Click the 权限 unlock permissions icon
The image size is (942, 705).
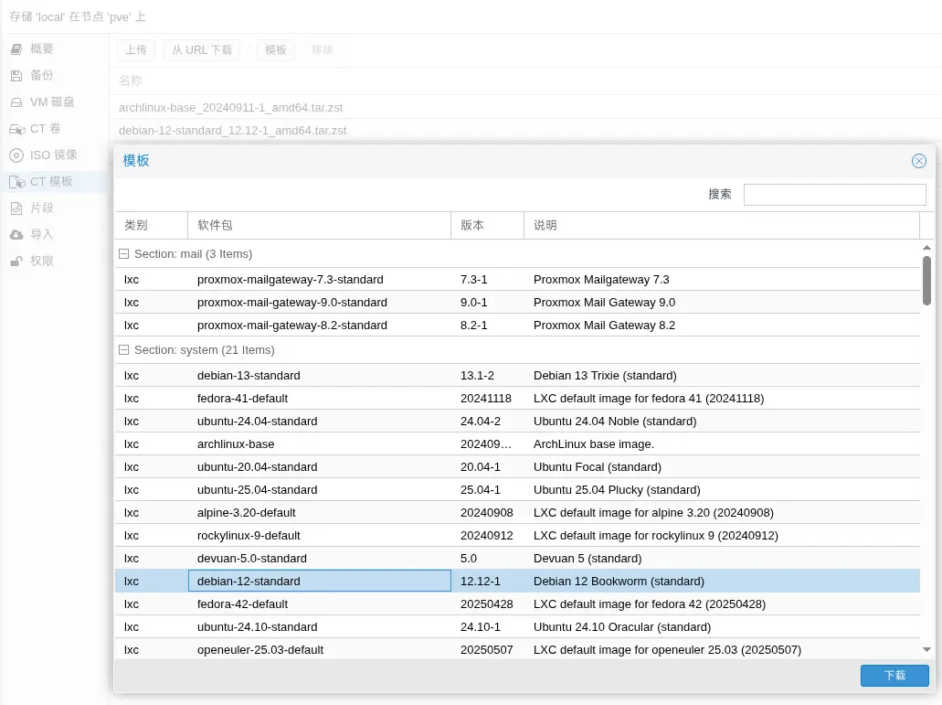click(16, 262)
